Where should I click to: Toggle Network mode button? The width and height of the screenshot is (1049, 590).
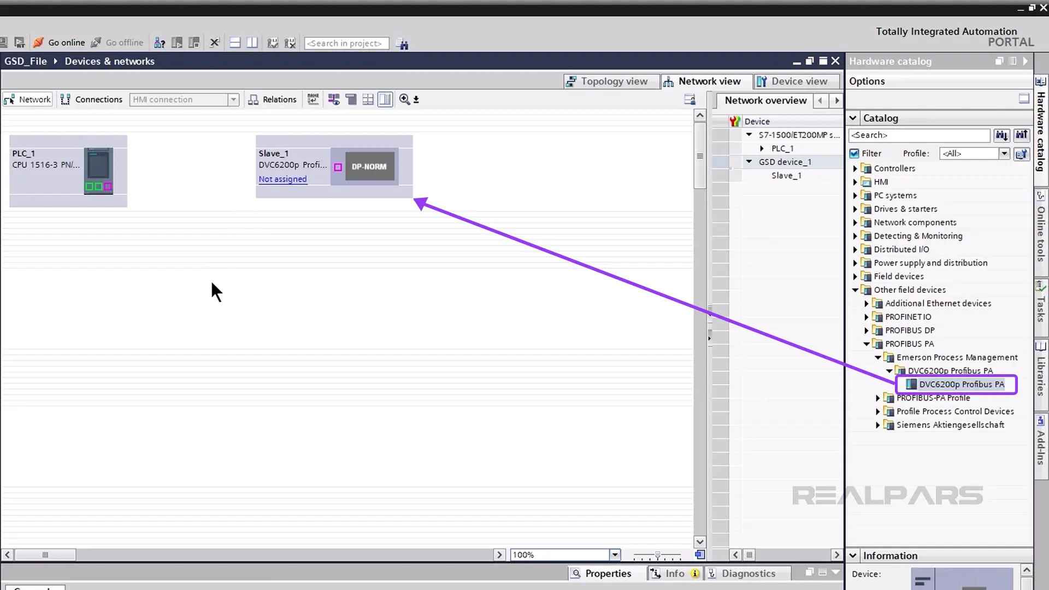[x=28, y=99]
